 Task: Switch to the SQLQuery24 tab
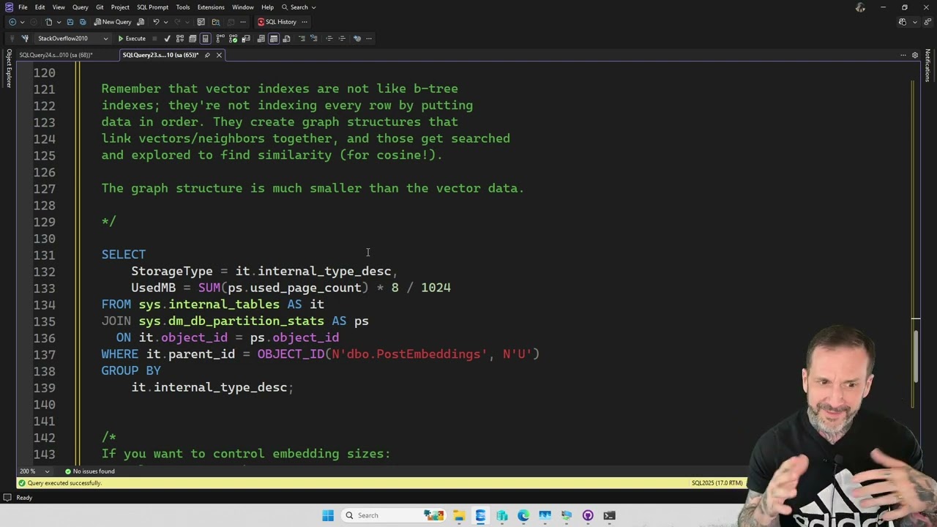(x=56, y=55)
